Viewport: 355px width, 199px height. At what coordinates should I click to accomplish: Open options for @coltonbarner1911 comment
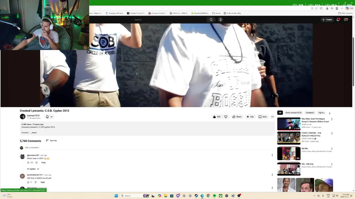pyautogui.click(x=272, y=175)
